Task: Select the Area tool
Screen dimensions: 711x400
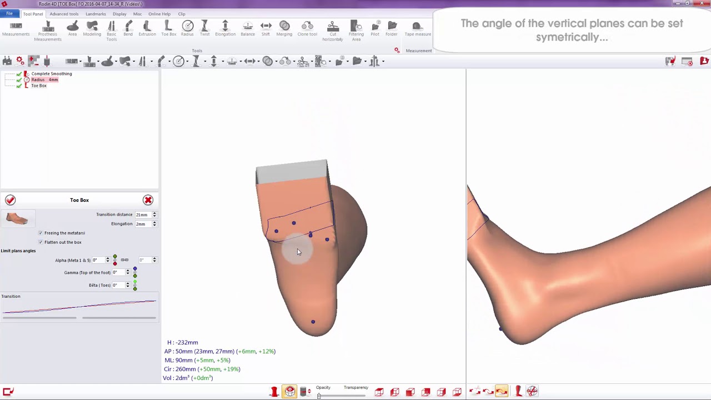Action: tap(72, 29)
